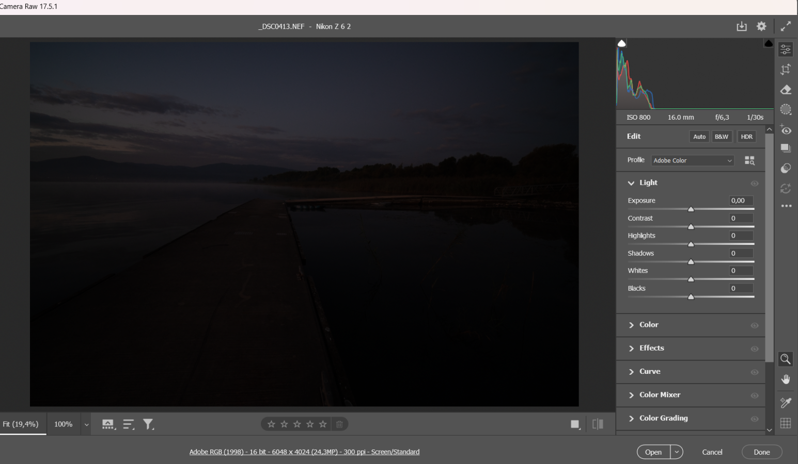
Task: Expand the Color Mixer section
Action: click(x=660, y=395)
